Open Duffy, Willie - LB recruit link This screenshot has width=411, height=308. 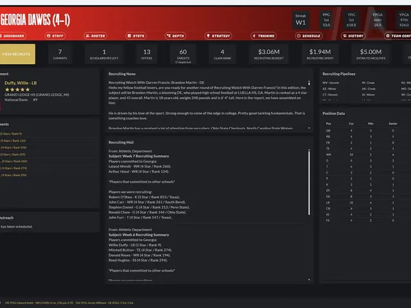pyautogui.click(x=21, y=83)
